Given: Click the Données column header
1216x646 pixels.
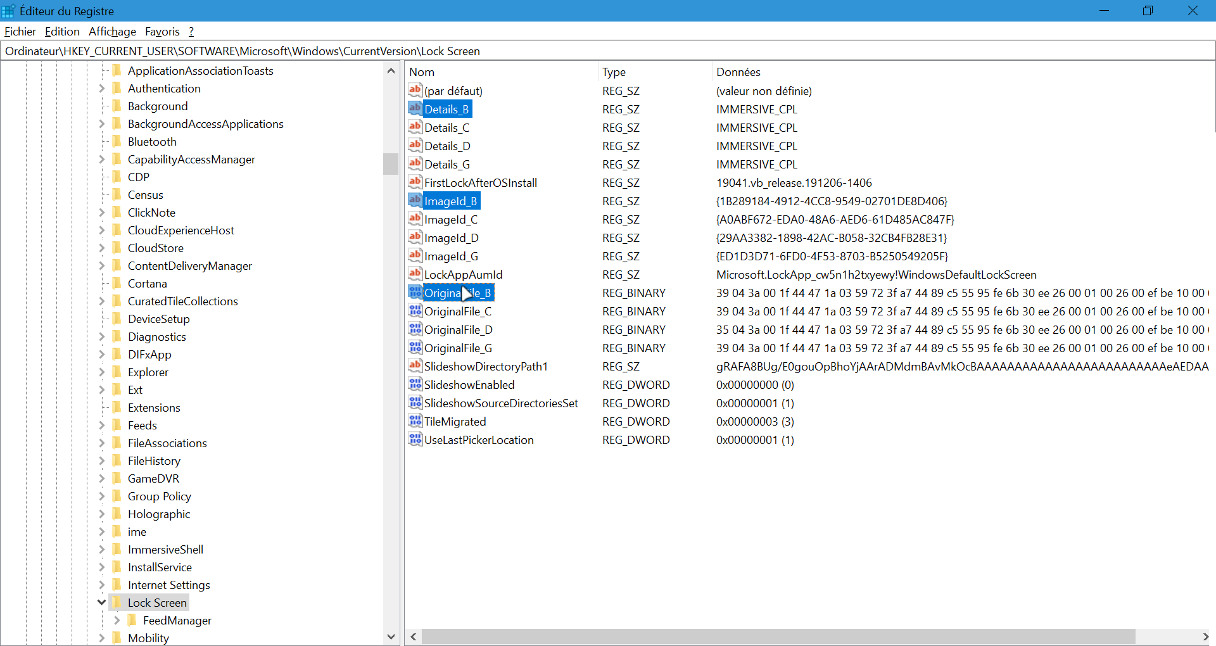Looking at the screenshot, I should (950, 72).
